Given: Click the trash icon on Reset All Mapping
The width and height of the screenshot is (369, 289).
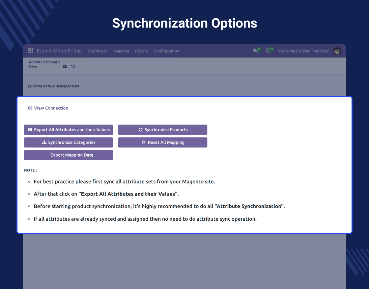Looking at the screenshot, I should point(144,143).
